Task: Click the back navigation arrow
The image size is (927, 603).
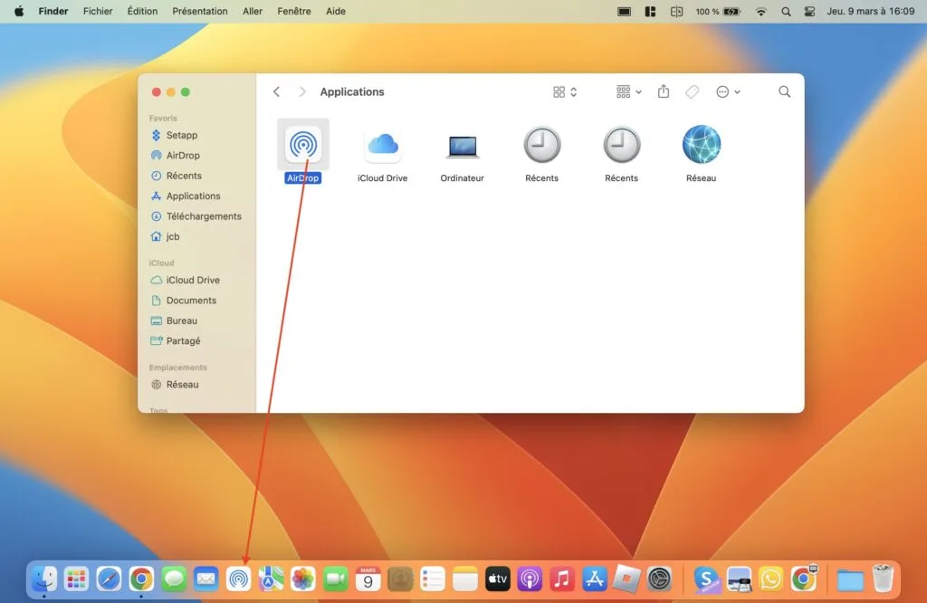Action: pyautogui.click(x=277, y=91)
